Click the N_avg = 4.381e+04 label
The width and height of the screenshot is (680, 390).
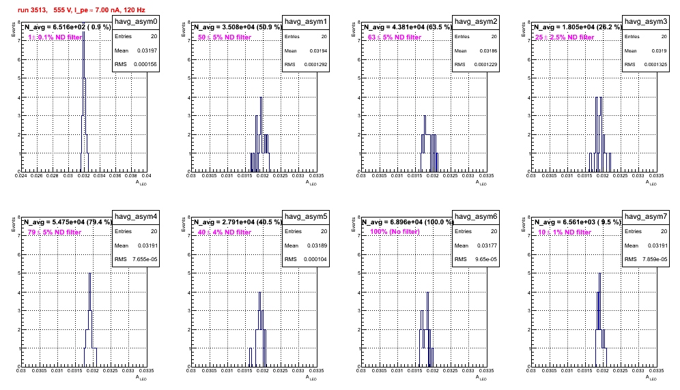[408, 27]
